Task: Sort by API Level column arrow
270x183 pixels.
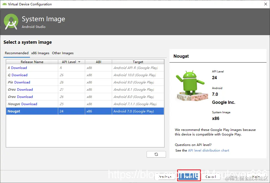Action: 79,62
